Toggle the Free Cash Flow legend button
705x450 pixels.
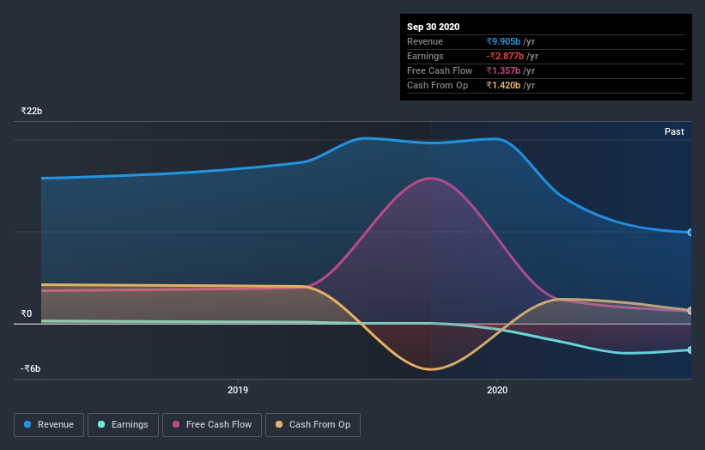tap(212, 425)
